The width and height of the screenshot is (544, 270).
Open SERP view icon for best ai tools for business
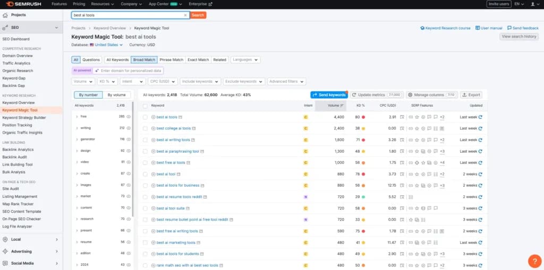click(x=202, y=186)
